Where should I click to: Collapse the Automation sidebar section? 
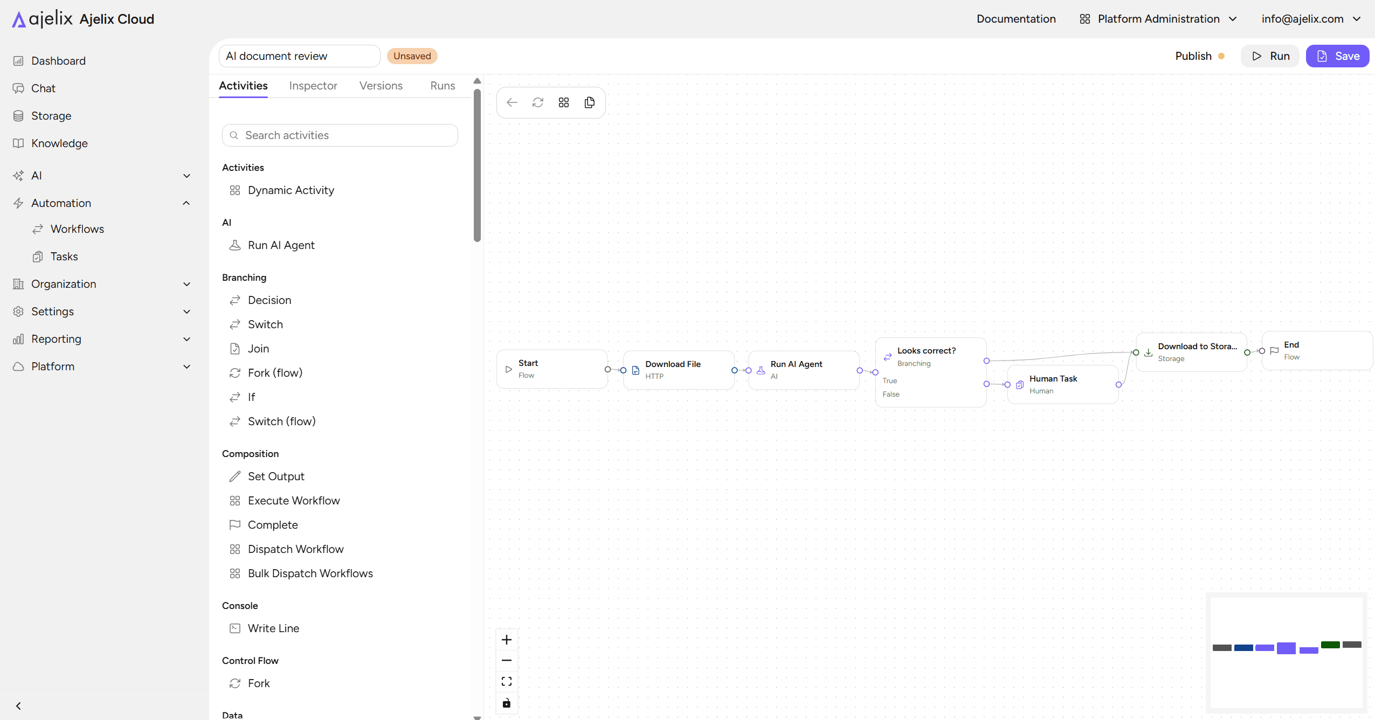coord(102,203)
